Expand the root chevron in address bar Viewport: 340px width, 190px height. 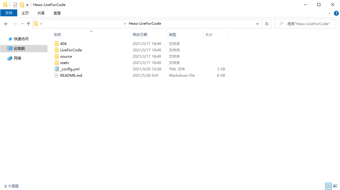[41, 24]
